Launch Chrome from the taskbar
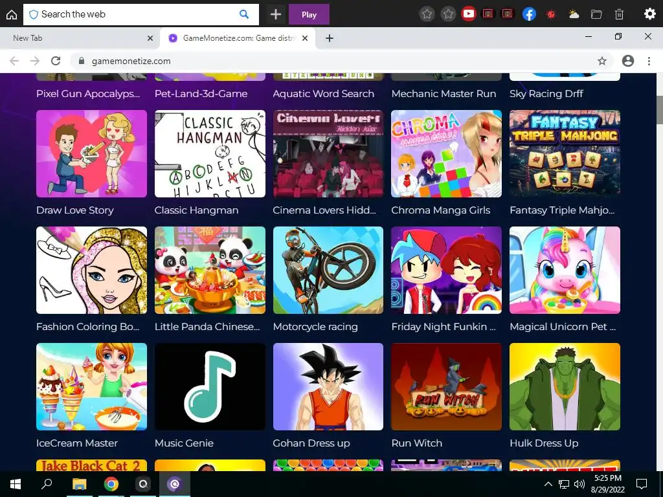Screen dimensions: 663x497 111,484
